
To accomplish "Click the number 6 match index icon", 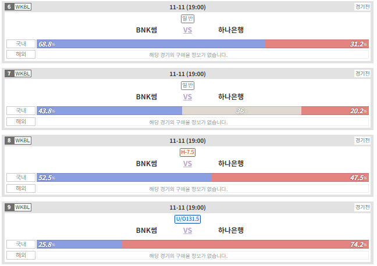I will [x=9, y=7].
